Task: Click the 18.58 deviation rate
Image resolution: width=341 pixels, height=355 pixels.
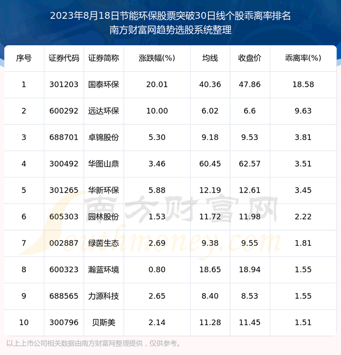Action: (303, 84)
